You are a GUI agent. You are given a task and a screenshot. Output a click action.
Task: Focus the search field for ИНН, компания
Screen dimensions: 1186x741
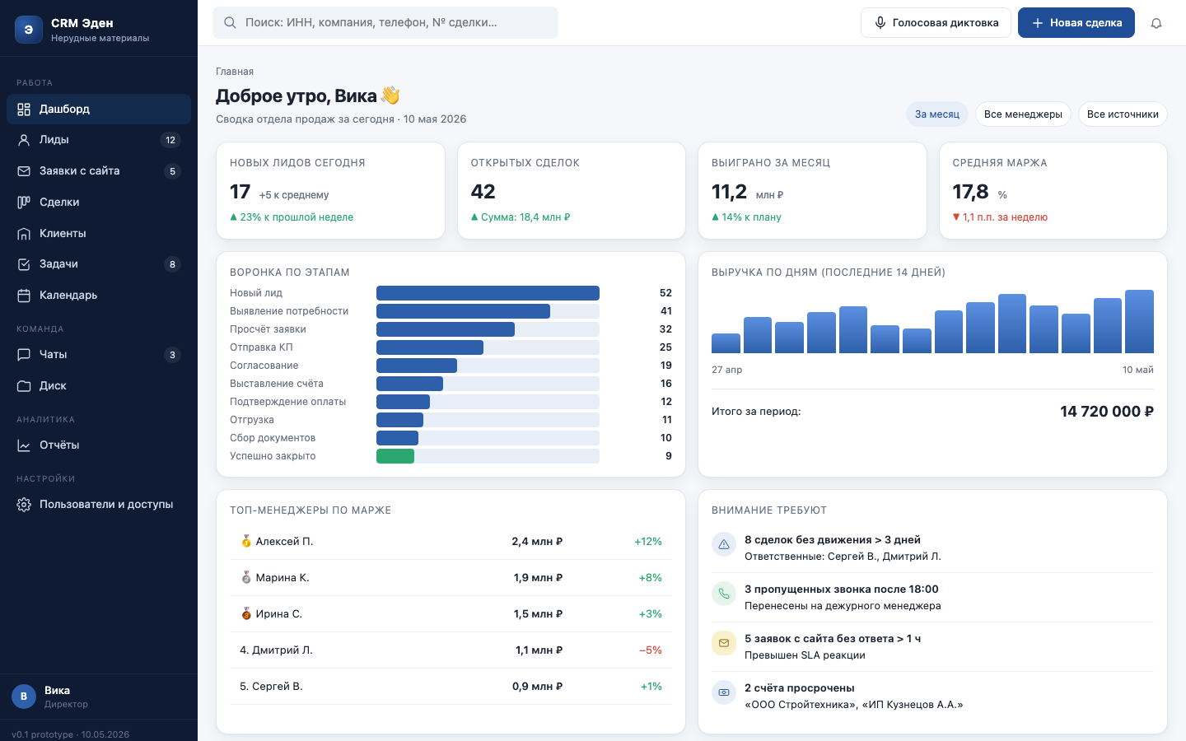385,23
